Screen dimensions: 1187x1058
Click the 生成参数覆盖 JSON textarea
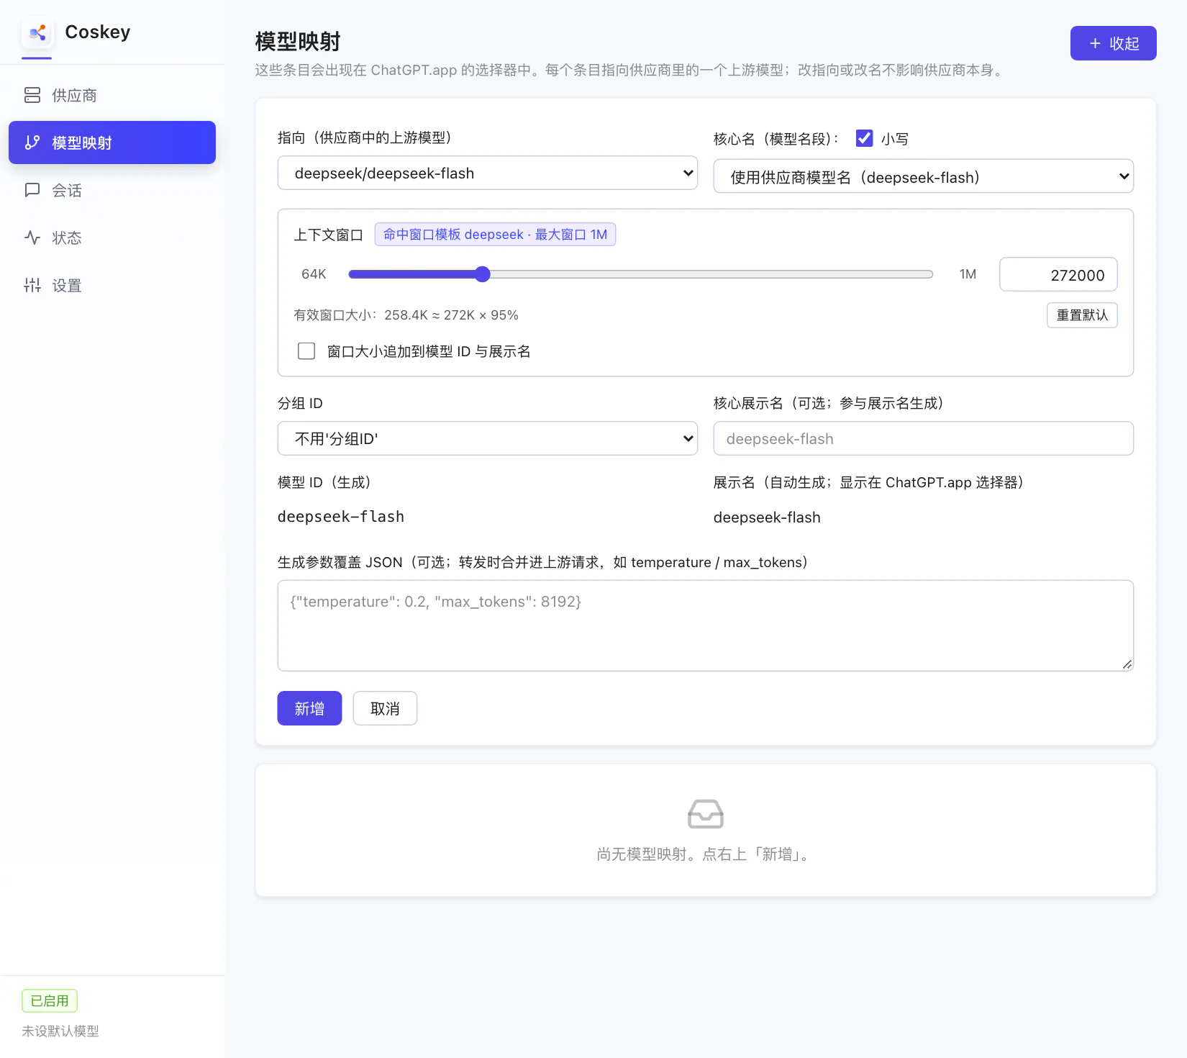706,625
